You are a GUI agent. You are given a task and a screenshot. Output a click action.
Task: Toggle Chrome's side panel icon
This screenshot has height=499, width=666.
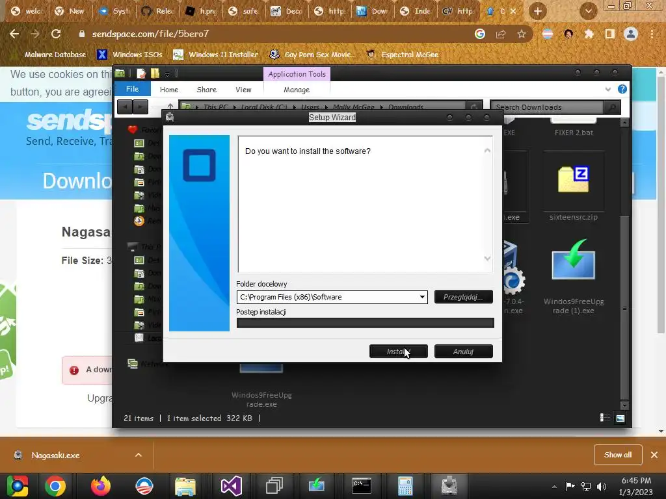[610, 34]
